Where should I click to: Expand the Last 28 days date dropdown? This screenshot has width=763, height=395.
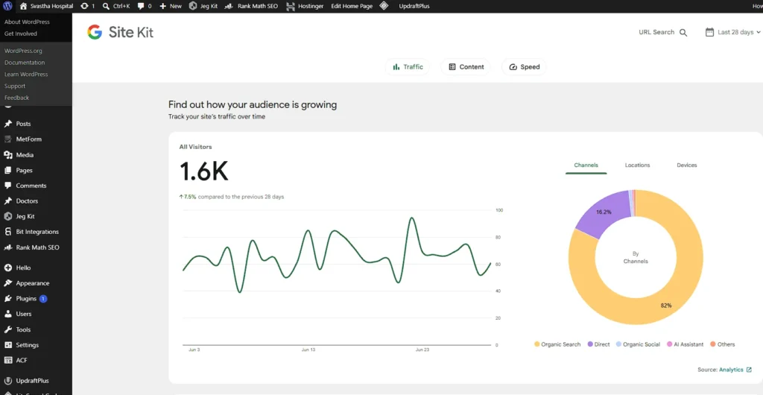[x=733, y=32]
